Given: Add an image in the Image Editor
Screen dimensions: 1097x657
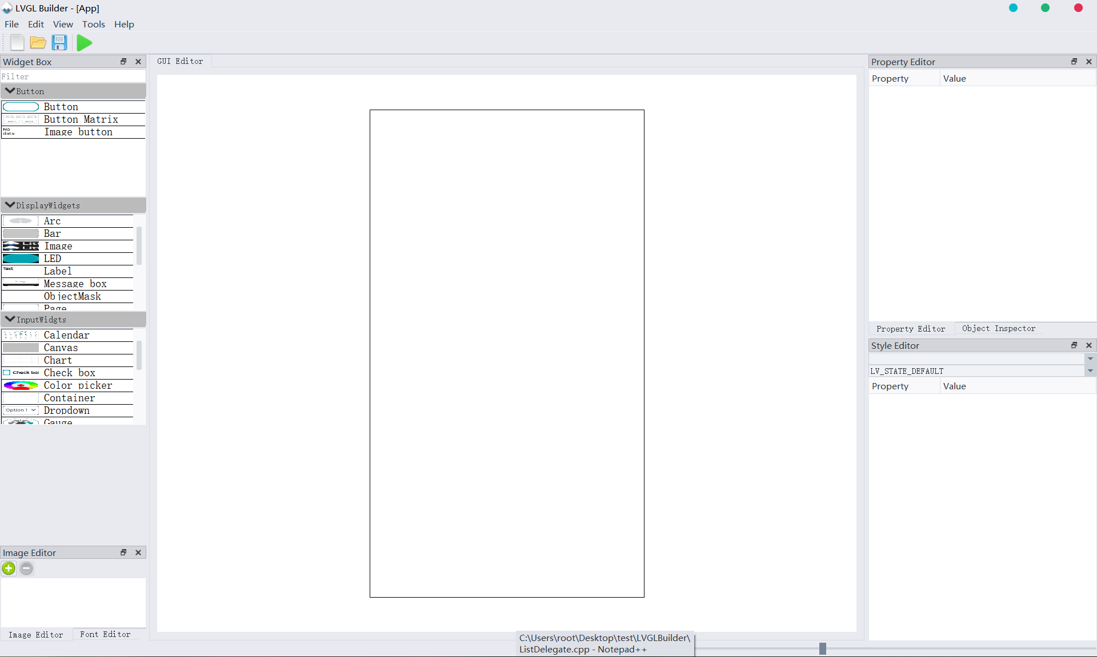Looking at the screenshot, I should tap(9, 569).
